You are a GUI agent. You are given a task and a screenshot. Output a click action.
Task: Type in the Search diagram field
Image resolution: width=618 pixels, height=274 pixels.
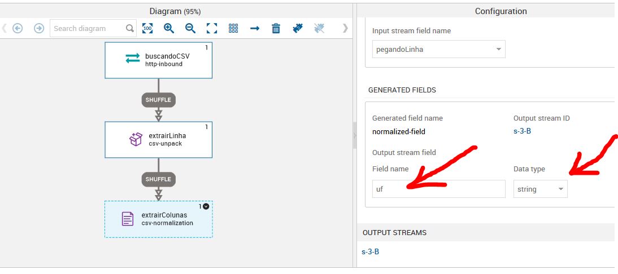(x=88, y=28)
